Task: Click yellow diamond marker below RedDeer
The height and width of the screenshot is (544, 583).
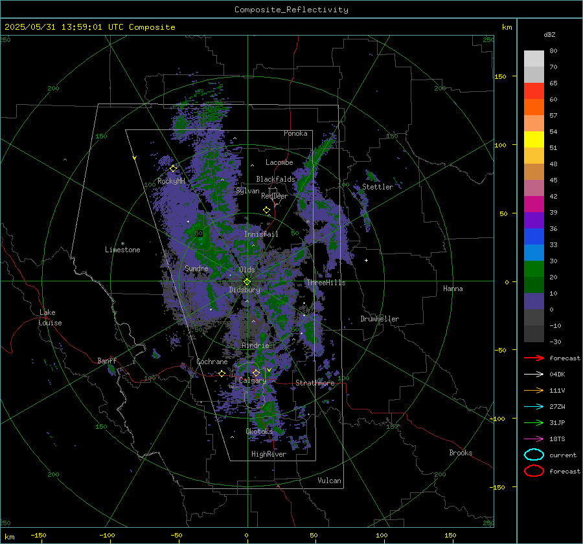Action: click(x=267, y=210)
